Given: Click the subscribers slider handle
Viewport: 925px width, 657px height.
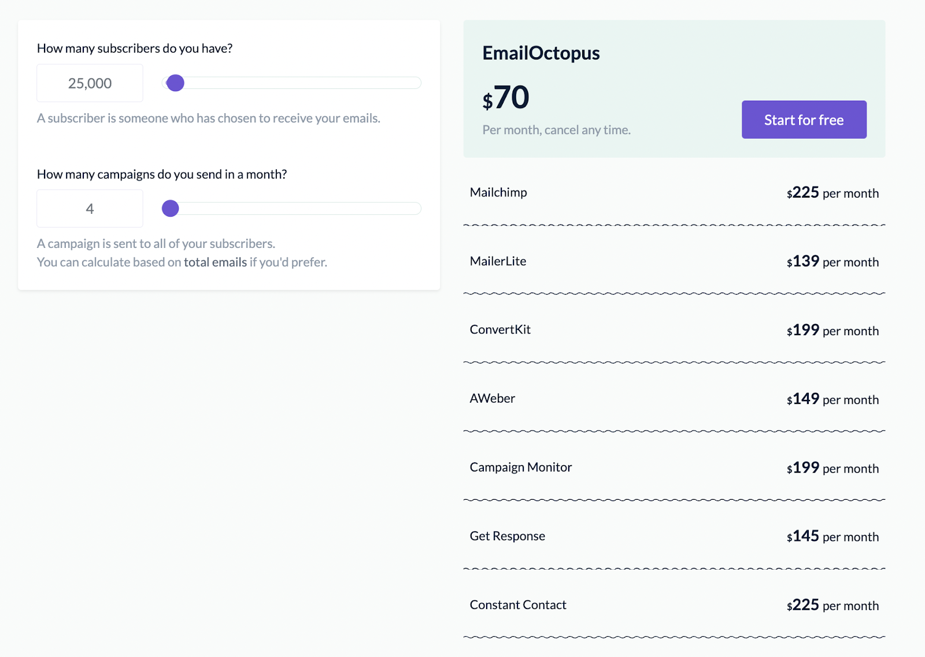Looking at the screenshot, I should pyautogui.click(x=175, y=83).
